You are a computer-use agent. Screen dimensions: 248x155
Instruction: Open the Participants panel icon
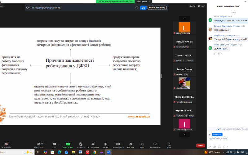click(x=38, y=144)
